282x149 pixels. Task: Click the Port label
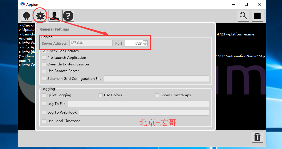119,44
